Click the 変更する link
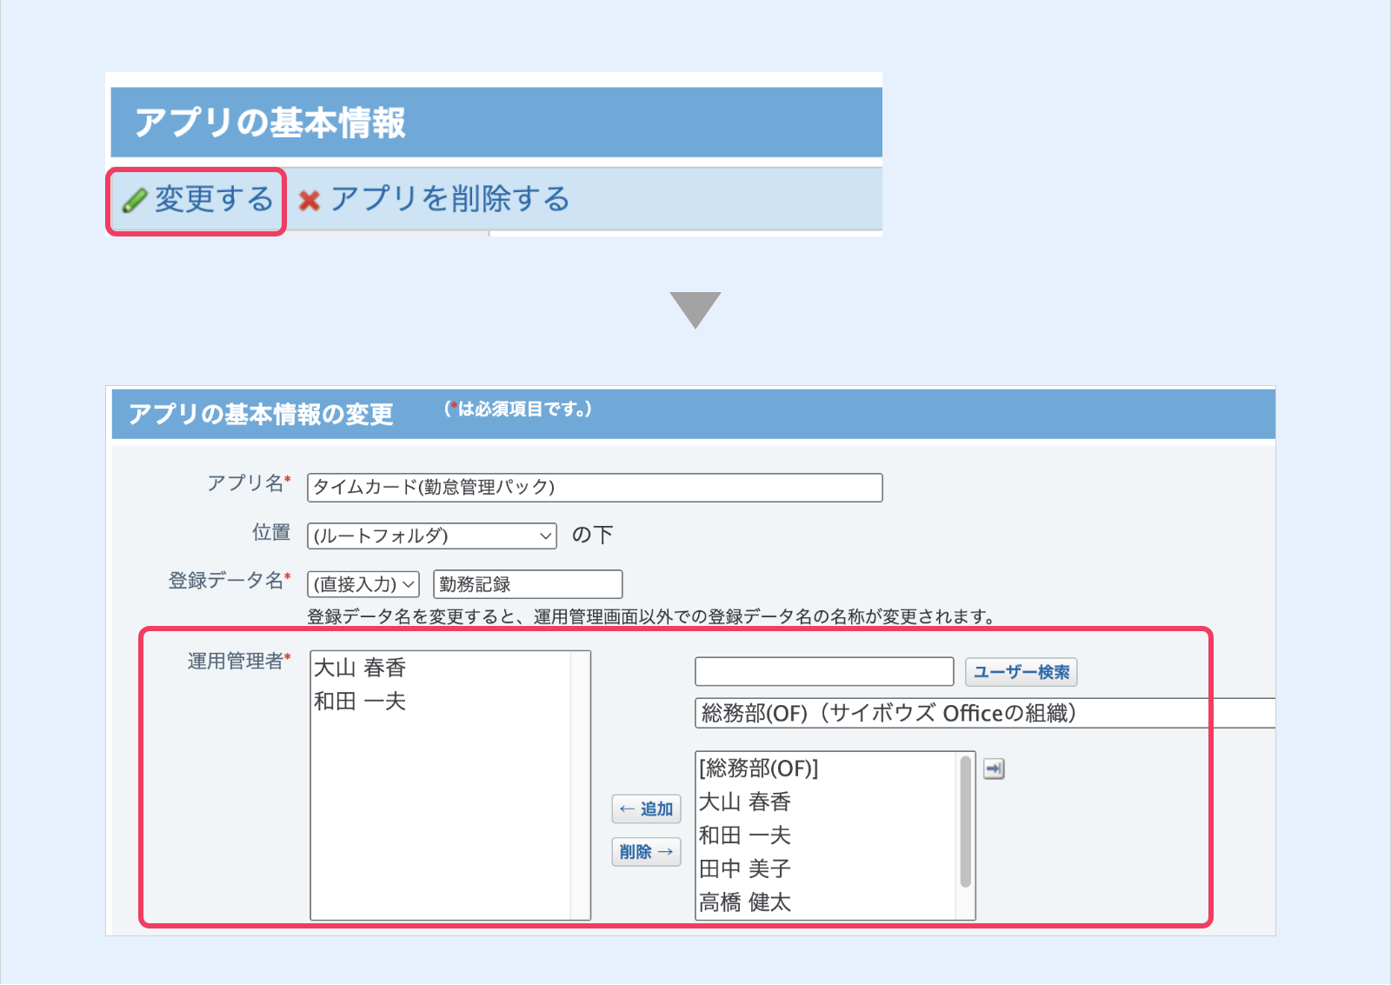 coord(214,199)
